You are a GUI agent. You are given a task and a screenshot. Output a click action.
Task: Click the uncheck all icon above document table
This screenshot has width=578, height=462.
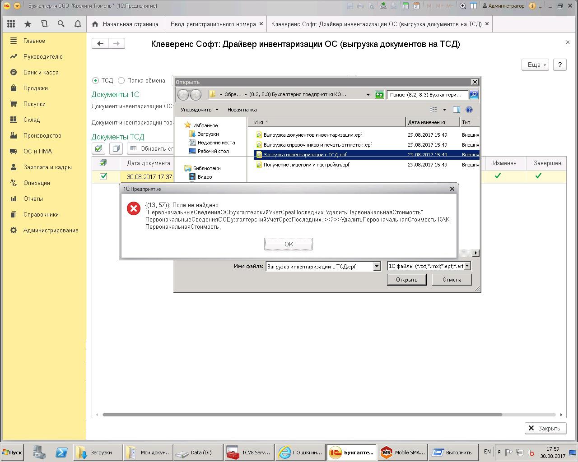[116, 148]
